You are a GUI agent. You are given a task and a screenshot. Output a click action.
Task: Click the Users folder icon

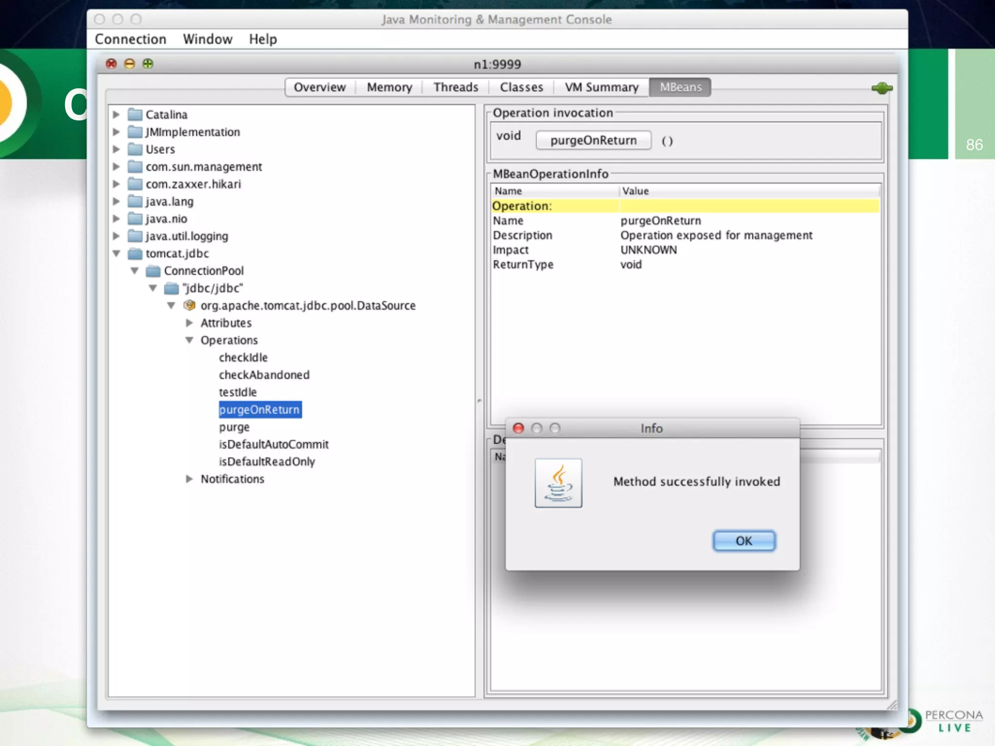[135, 149]
